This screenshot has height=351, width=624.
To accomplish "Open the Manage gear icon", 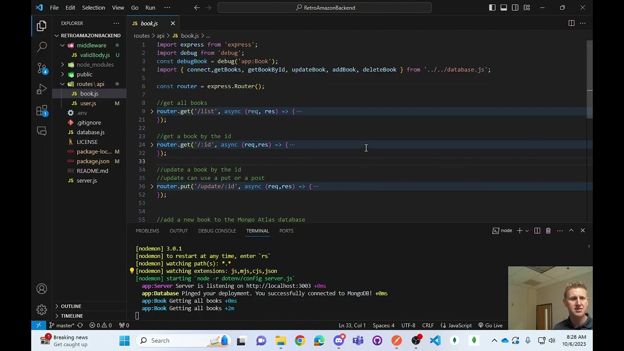I will tap(41, 310).
